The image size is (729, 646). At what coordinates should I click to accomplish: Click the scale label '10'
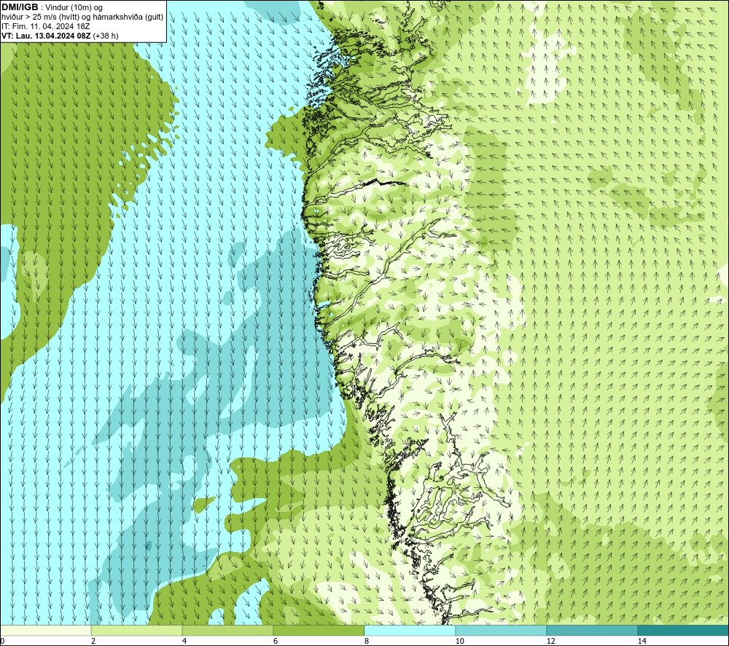pos(459,641)
